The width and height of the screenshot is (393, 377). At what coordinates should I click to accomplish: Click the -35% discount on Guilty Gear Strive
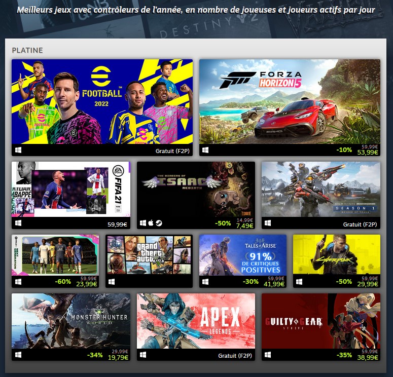[x=344, y=355]
